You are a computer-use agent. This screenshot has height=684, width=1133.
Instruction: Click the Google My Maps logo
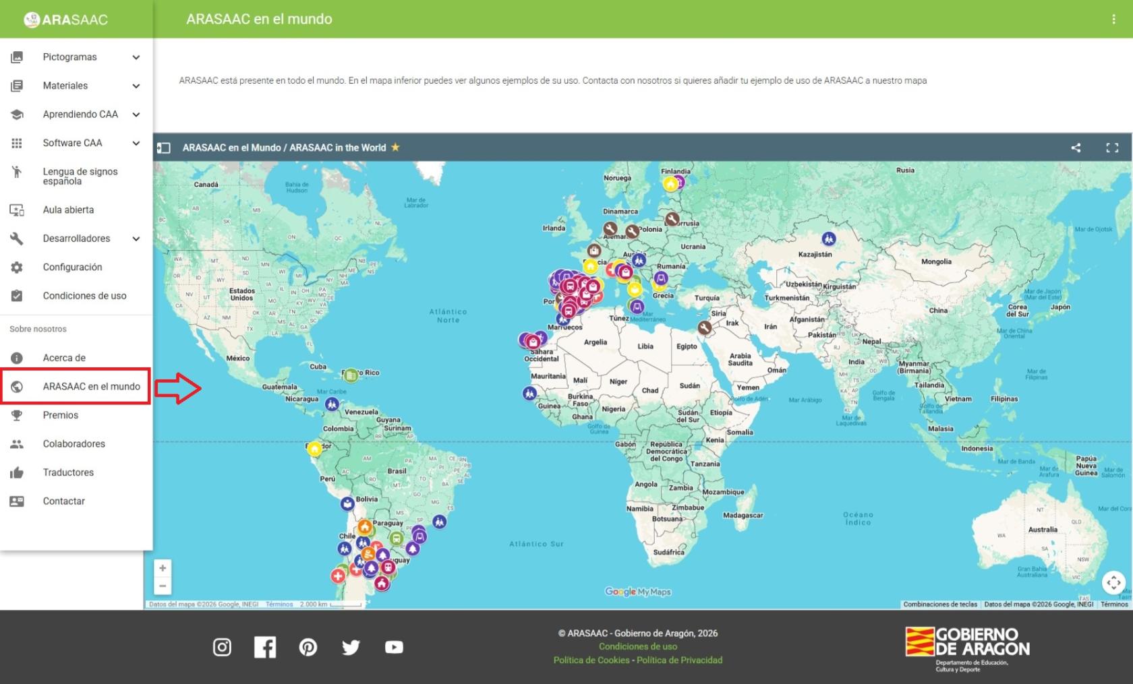(x=638, y=592)
